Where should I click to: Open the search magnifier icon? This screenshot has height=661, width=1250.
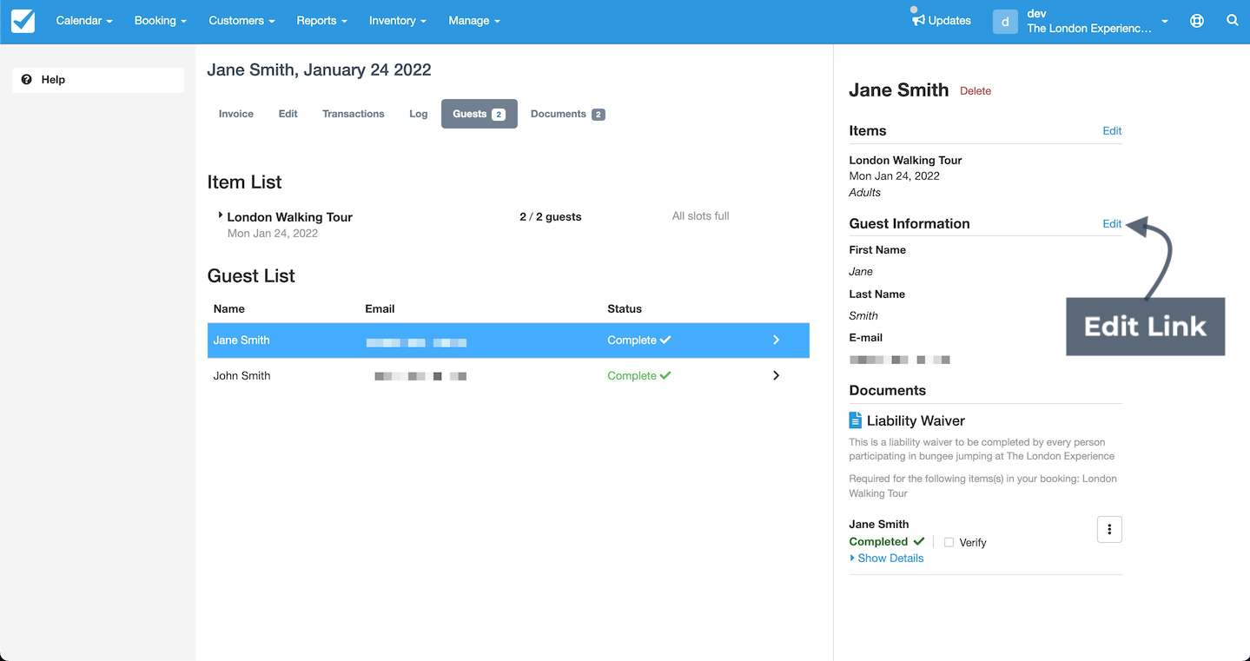[1232, 21]
